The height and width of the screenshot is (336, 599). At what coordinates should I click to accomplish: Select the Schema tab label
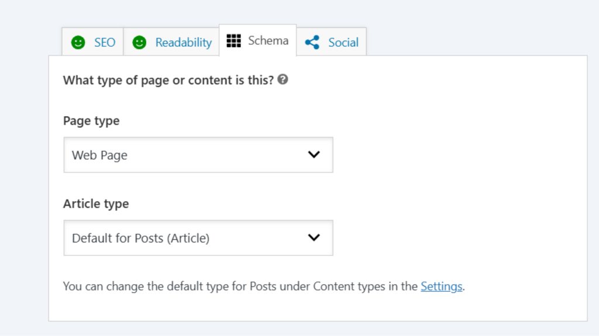[x=268, y=40]
